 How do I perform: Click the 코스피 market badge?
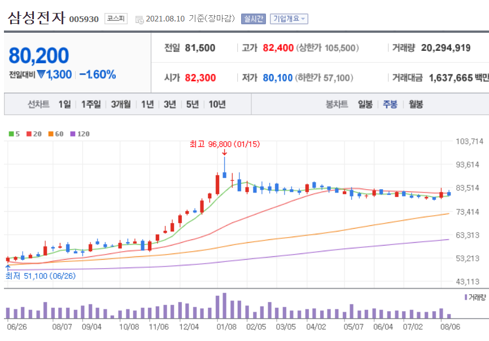click(x=116, y=19)
